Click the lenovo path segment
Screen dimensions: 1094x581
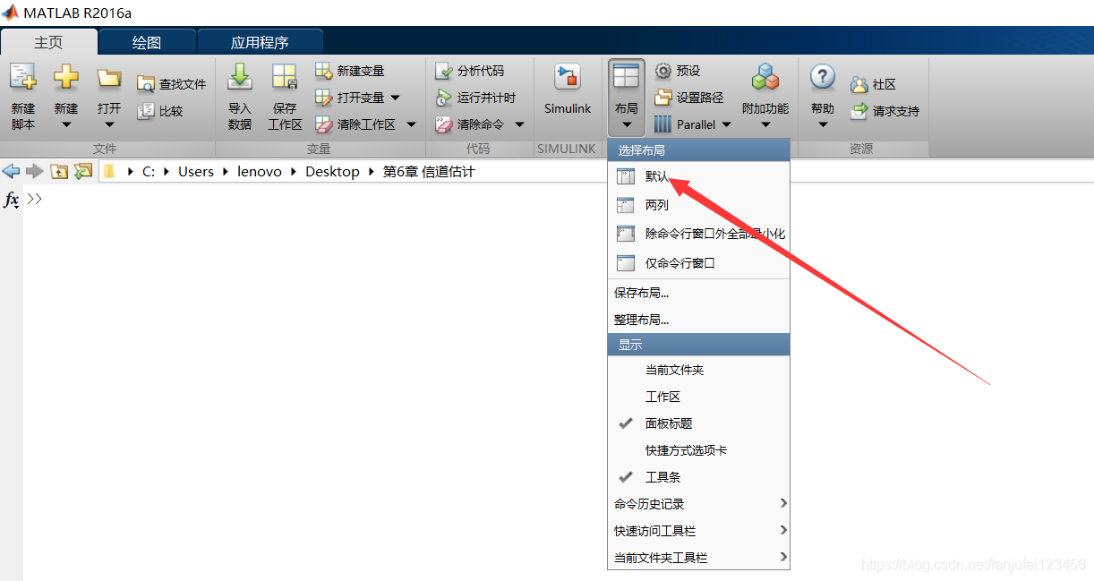coord(260,171)
